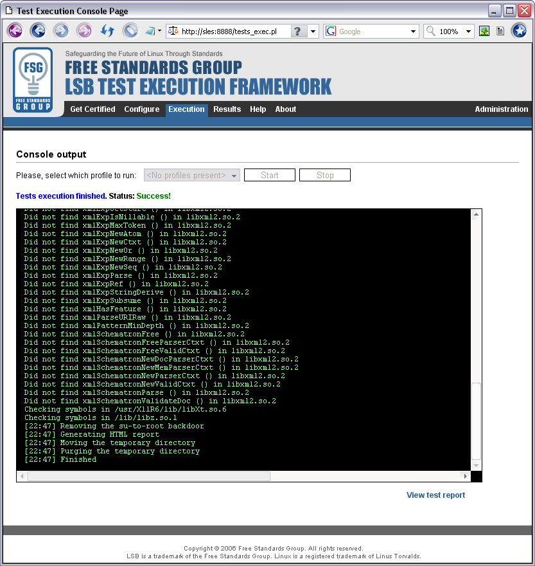Screen dimensions: 535x566
Task: Open the Administration link
Action: point(501,109)
